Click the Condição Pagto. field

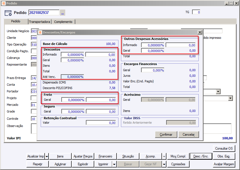pyautogui.click(x=34, y=51)
